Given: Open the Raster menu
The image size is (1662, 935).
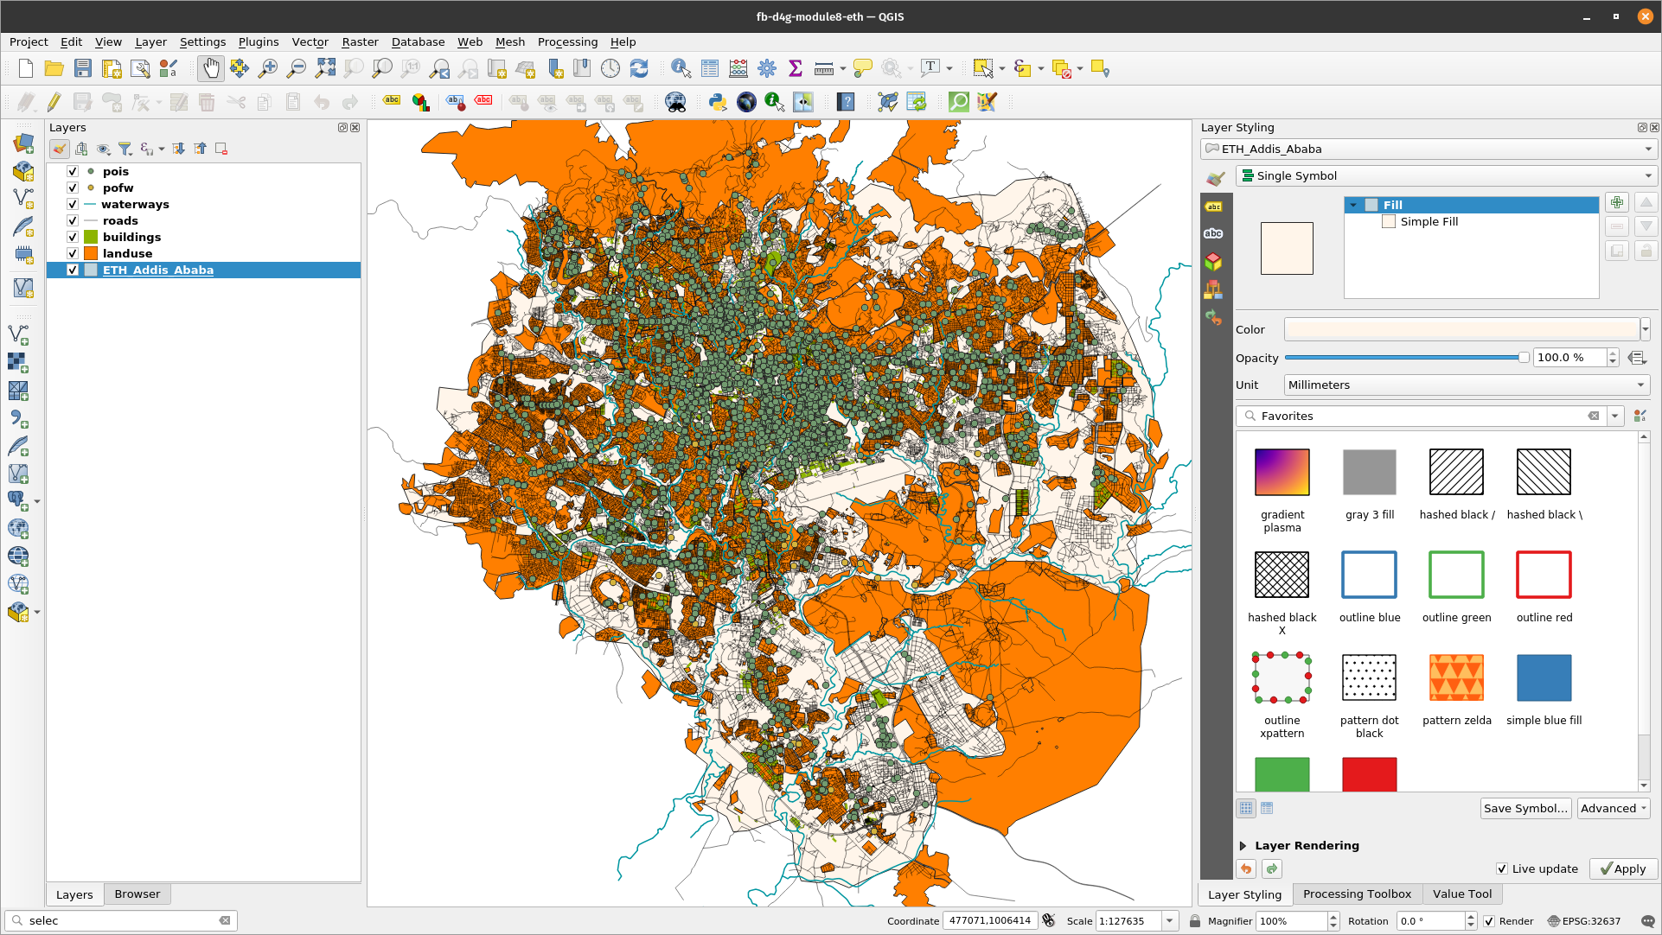Looking at the screenshot, I should 360,41.
